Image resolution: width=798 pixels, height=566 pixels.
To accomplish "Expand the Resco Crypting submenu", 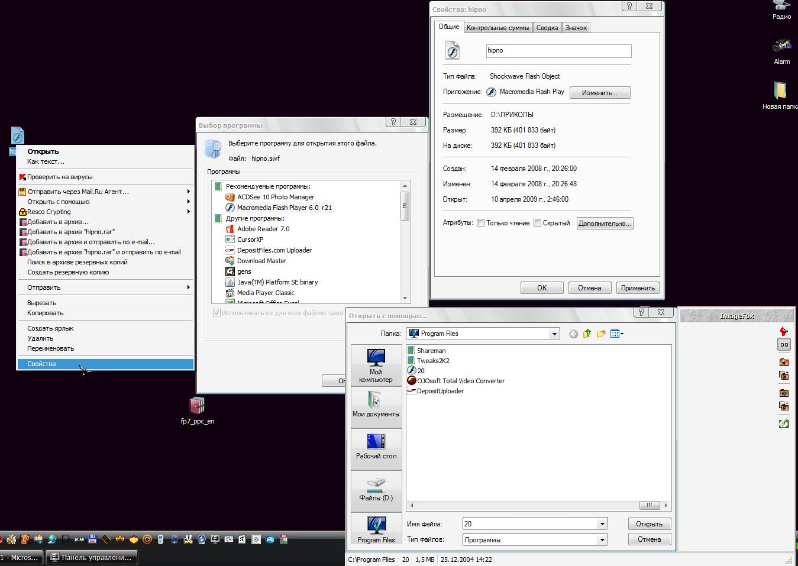I will [105, 212].
